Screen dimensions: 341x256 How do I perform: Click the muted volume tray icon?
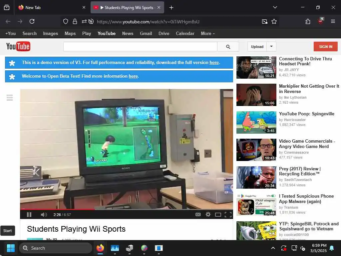pyautogui.click(x=302, y=248)
